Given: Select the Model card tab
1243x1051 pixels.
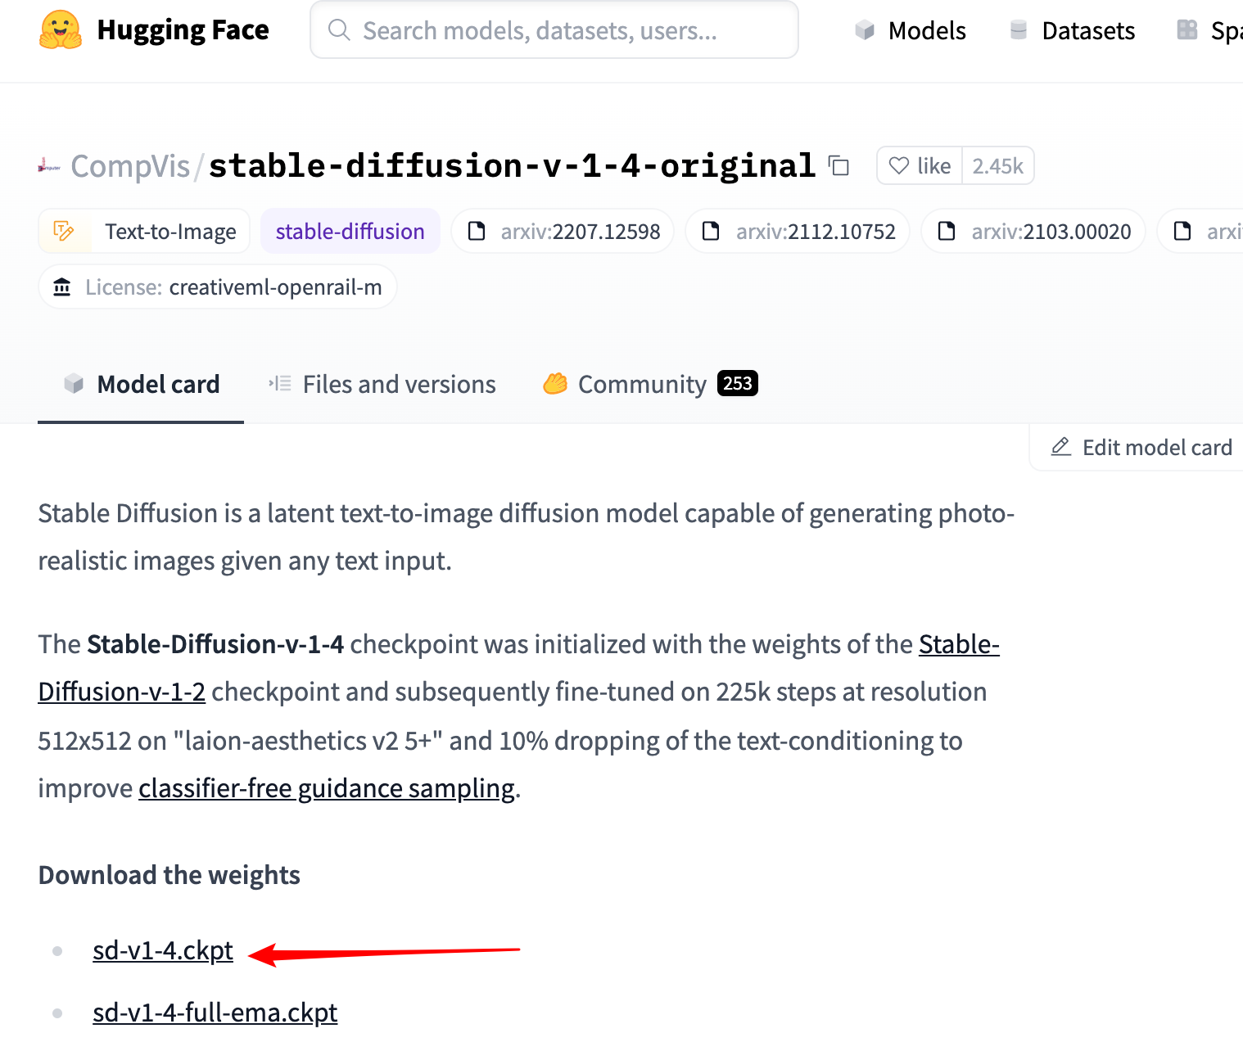Looking at the screenshot, I should point(142,384).
